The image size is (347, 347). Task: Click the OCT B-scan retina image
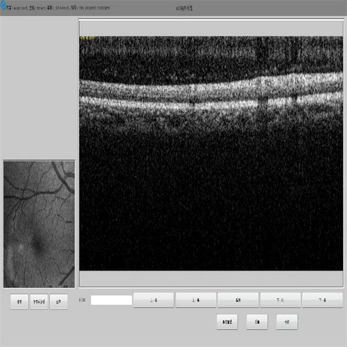[211, 153]
